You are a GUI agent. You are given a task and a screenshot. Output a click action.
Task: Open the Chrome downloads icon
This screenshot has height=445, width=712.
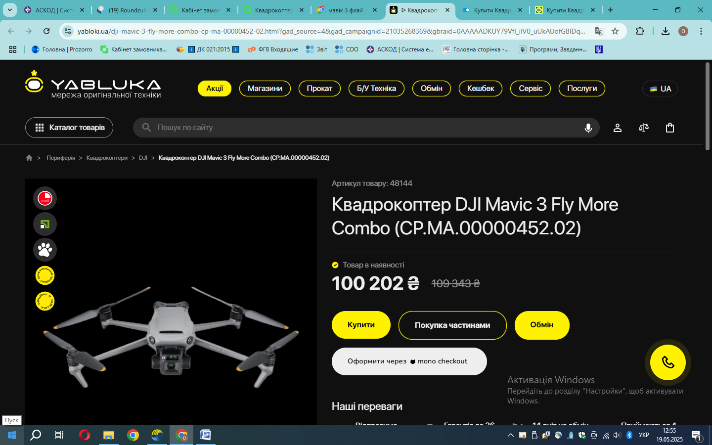coord(666,31)
